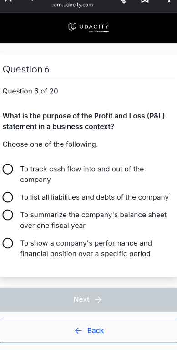Click the left arrow icon beside Back

point(78,331)
